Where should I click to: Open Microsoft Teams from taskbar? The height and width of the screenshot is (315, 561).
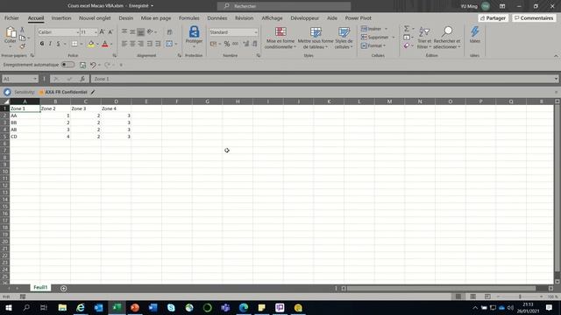225,307
